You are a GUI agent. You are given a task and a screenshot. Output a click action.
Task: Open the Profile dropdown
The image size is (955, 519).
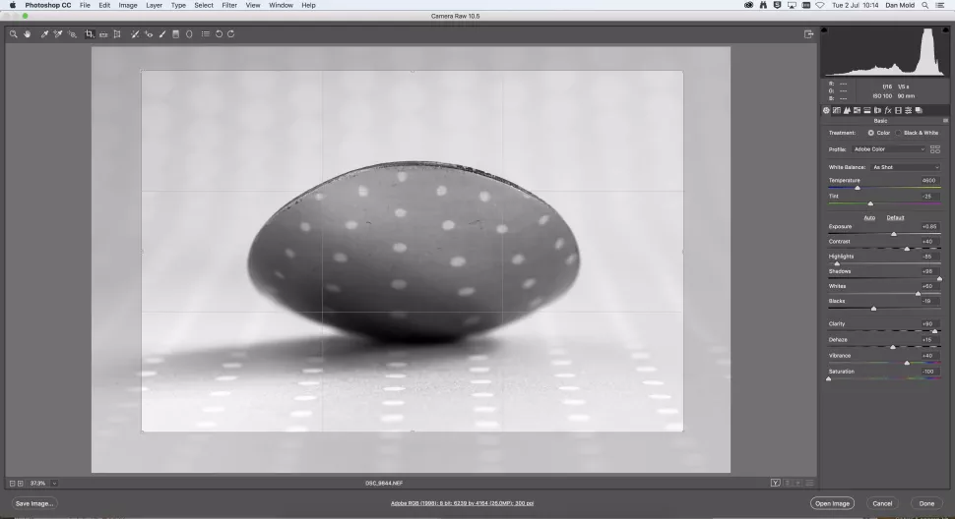click(888, 149)
